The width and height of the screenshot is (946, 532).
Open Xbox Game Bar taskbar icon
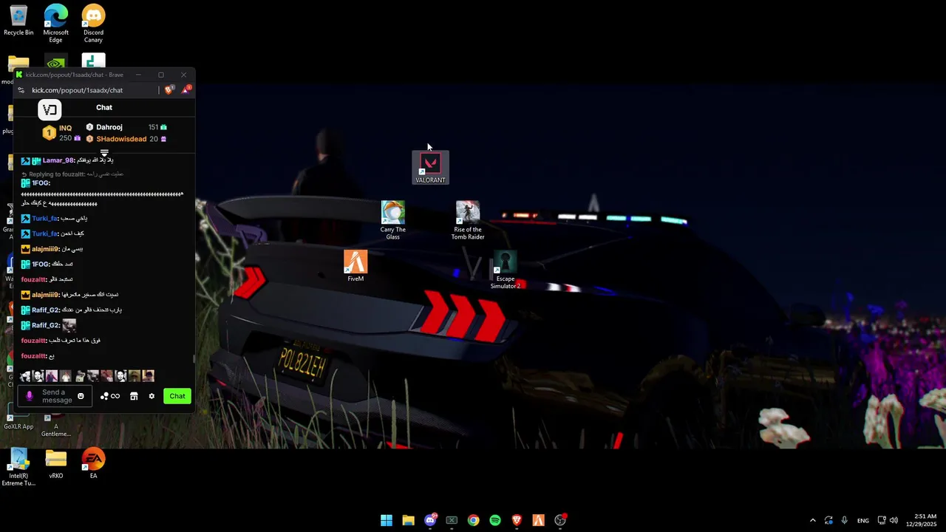coord(452,520)
